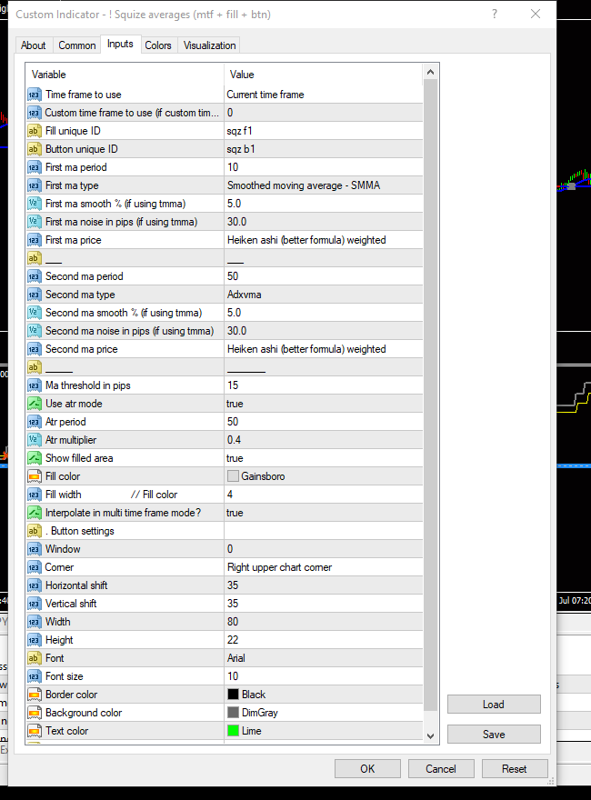591x800 pixels.
Task: Click the scrollbar down arrow in inputs list
Action: point(430,736)
